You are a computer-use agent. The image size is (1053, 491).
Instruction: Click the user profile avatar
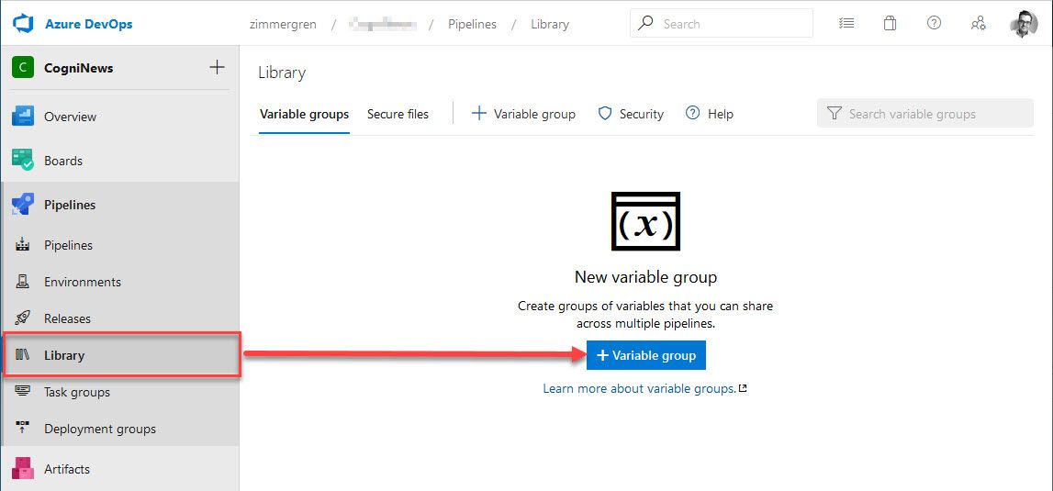click(x=1024, y=24)
